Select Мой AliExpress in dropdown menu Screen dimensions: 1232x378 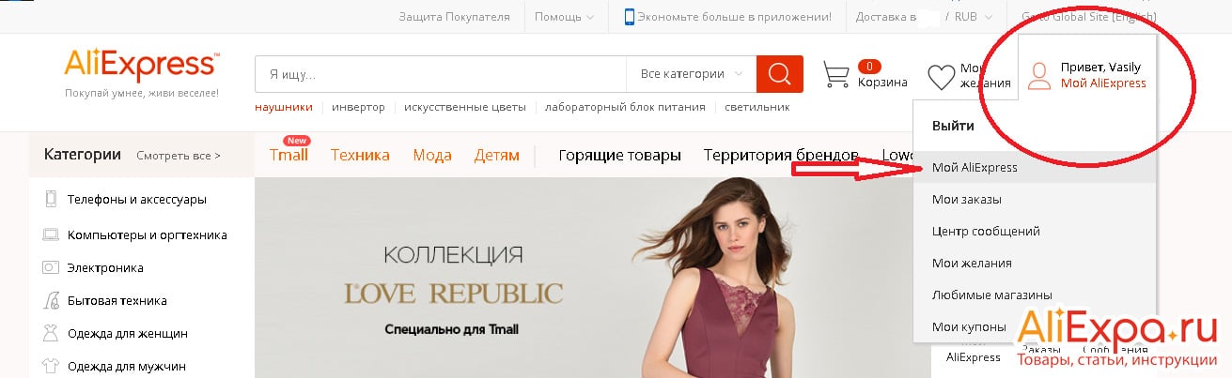(975, 167)
